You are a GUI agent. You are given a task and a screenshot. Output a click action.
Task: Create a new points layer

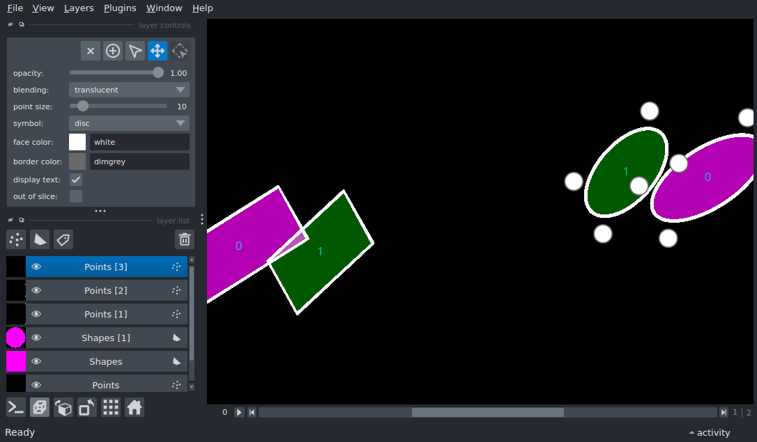coord(16,239)
